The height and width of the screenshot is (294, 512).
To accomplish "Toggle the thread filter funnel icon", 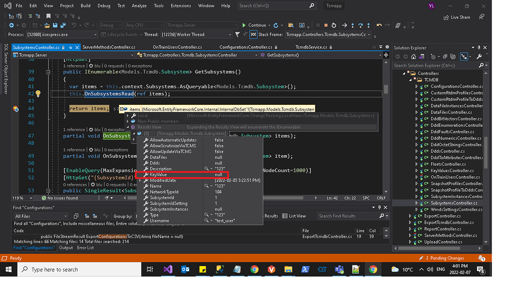I will point(237,34).
